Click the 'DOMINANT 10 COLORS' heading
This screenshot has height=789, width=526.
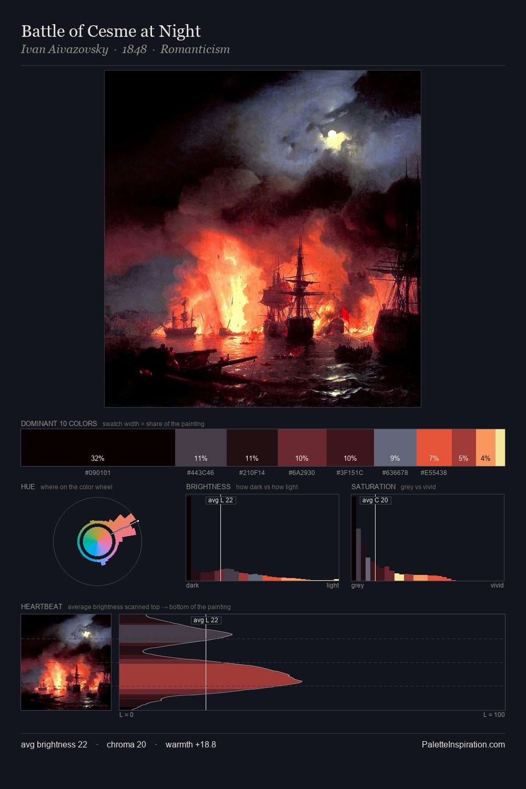(59, 423)
